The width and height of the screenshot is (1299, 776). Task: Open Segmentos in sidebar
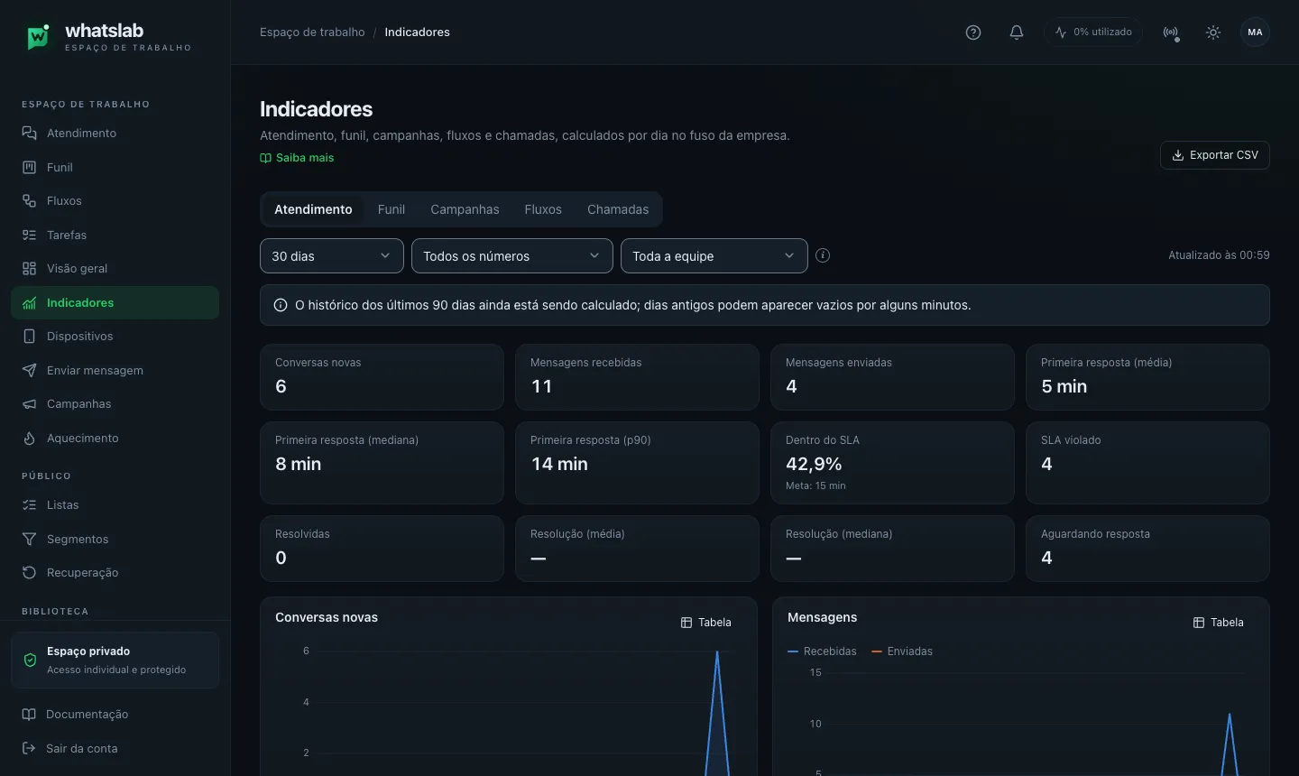(115, 539)
